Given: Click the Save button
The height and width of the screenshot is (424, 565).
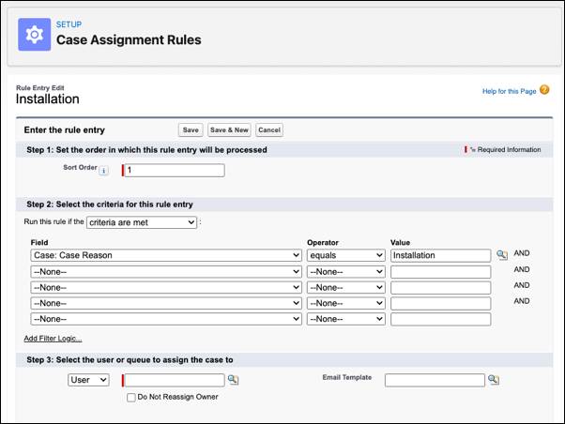Looking at the screenshot, I should point(191,130).
